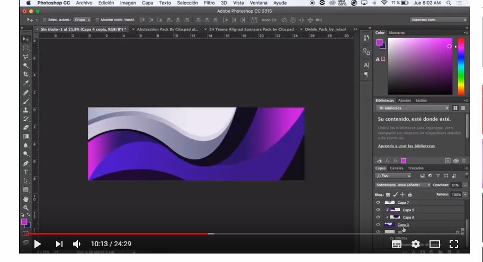The width and height of the screenshot is (483, 262).
Task: Hide the Capa 3 layer
Action: pyautogui.click(x=378, y=224)
